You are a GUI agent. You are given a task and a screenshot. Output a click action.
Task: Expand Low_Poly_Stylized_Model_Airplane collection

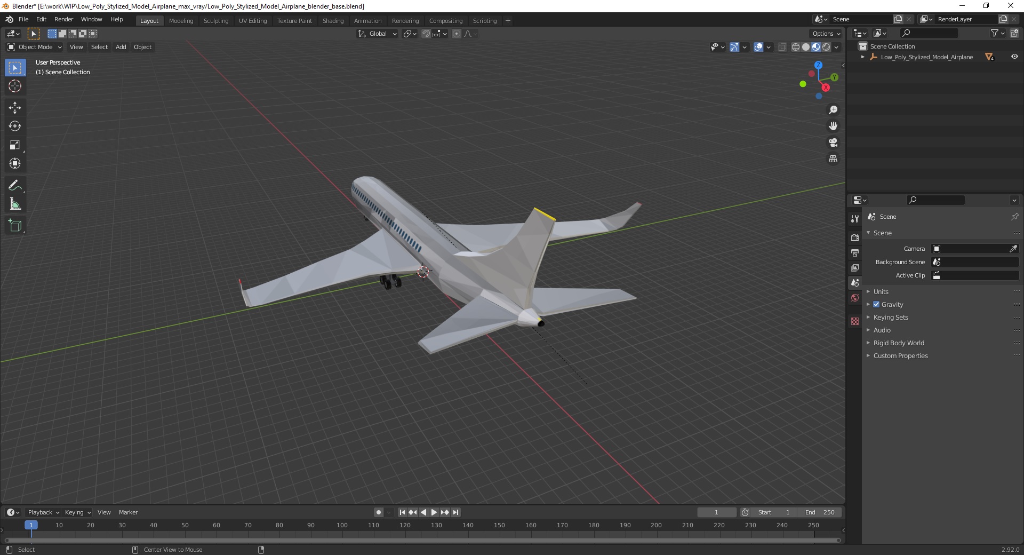(863, 57)
